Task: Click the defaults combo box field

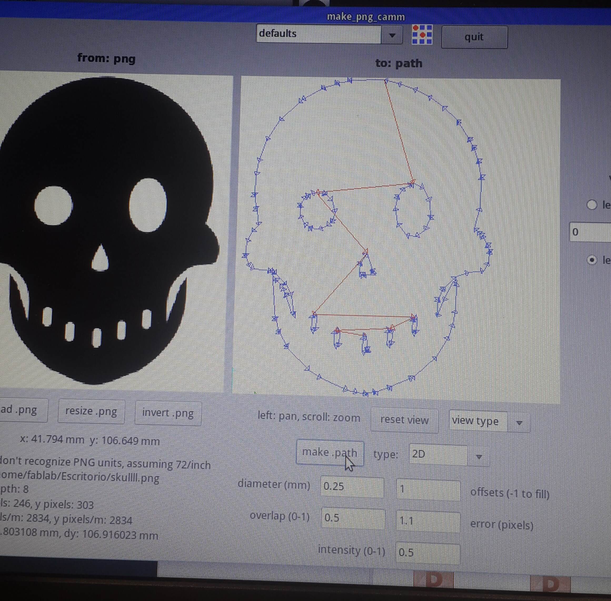Action: [319, 34]
